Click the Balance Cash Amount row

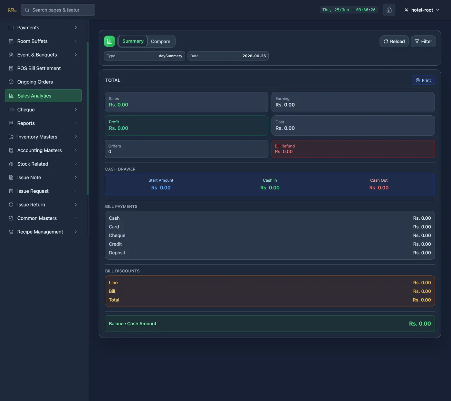[270, 324]
